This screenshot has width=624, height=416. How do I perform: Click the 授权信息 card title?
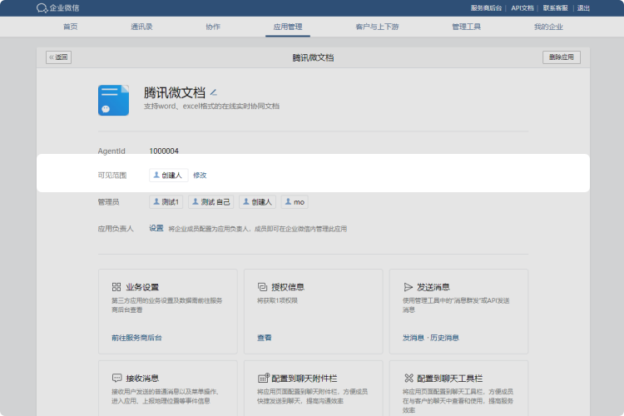click(288, 287)
